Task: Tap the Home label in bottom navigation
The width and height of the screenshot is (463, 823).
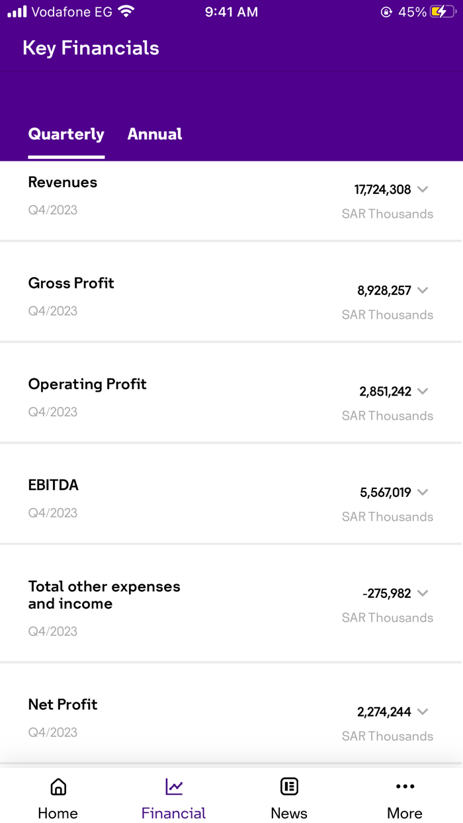Action: (x=58, y=812)
